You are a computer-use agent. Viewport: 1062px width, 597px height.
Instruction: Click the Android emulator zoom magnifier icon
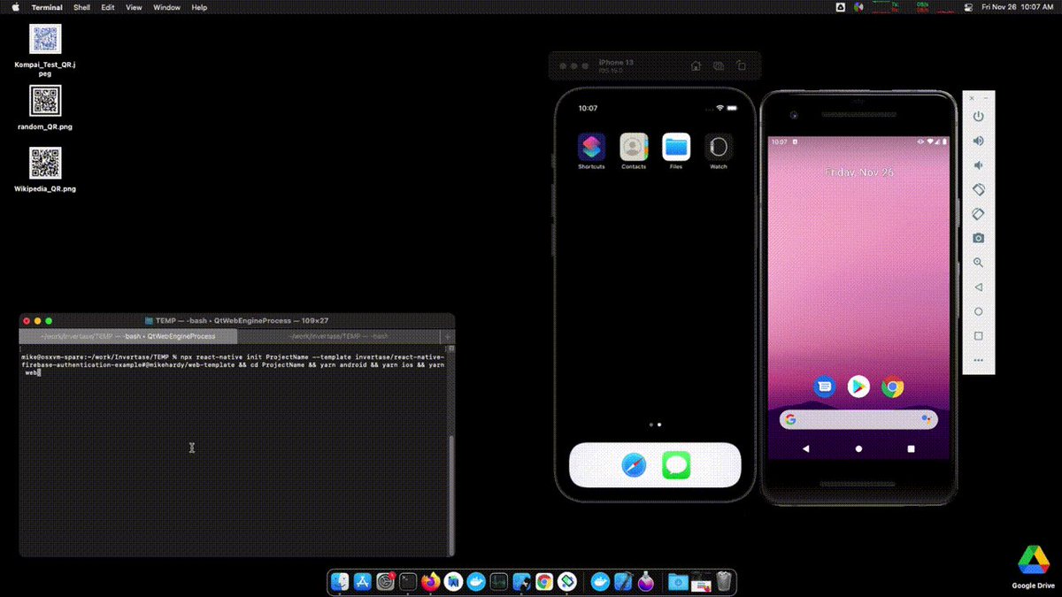coord(978,263)
